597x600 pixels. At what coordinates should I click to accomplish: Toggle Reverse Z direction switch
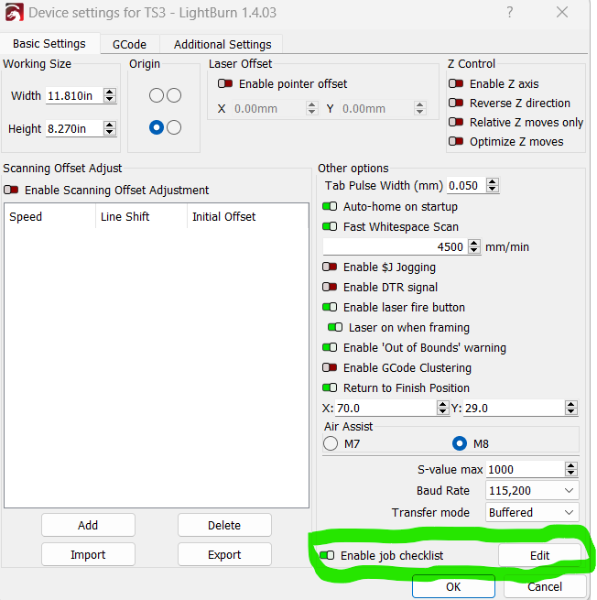pyautogui.click(x=456, y=103)
